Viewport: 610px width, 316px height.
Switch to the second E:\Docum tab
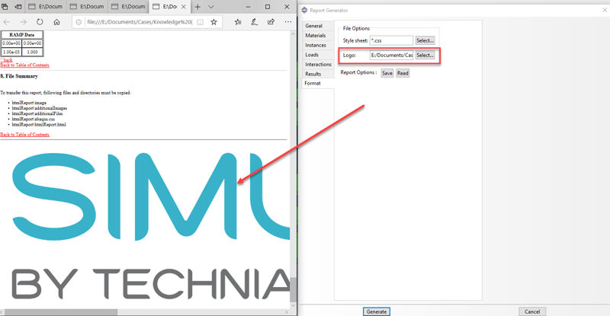click(87, 7)
